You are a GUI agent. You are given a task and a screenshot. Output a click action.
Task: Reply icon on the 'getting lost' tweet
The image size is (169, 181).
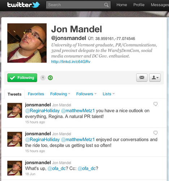(155, 133)
